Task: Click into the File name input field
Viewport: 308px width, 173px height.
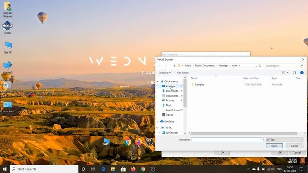Action: (x=227, y=140)
